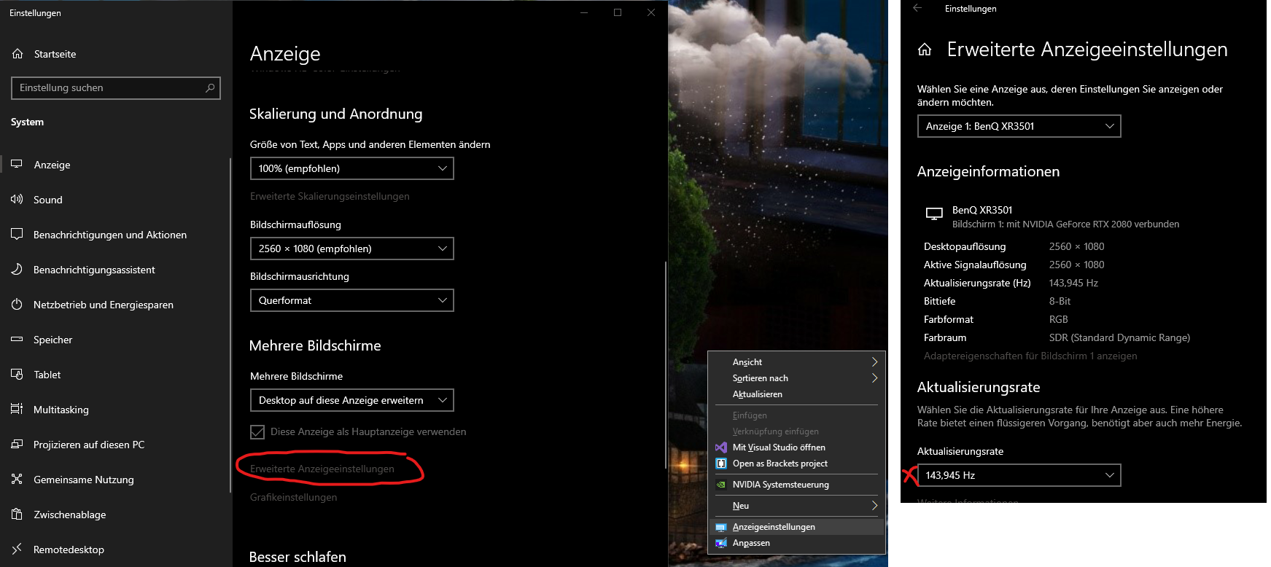Open the Querformat orientation dropdown
Screen dimensions: 1271x567
(x=351, y=300)
